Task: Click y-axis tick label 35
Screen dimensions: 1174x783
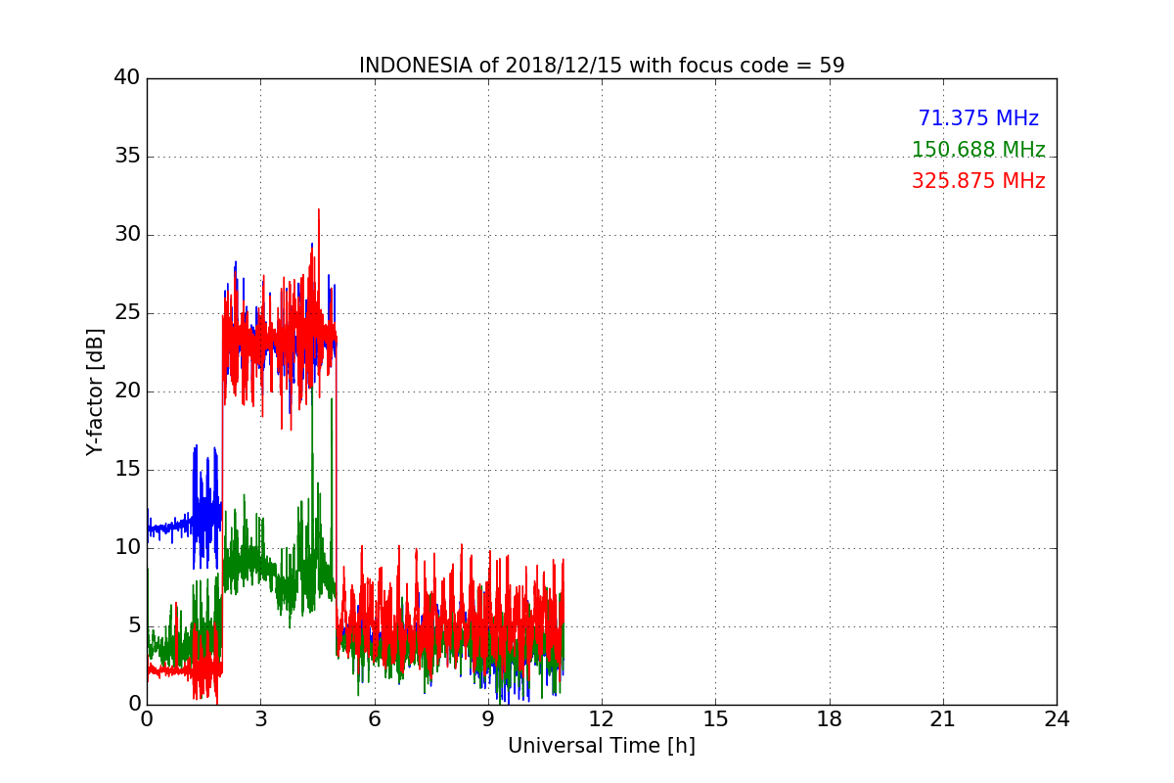Action: 127,157
